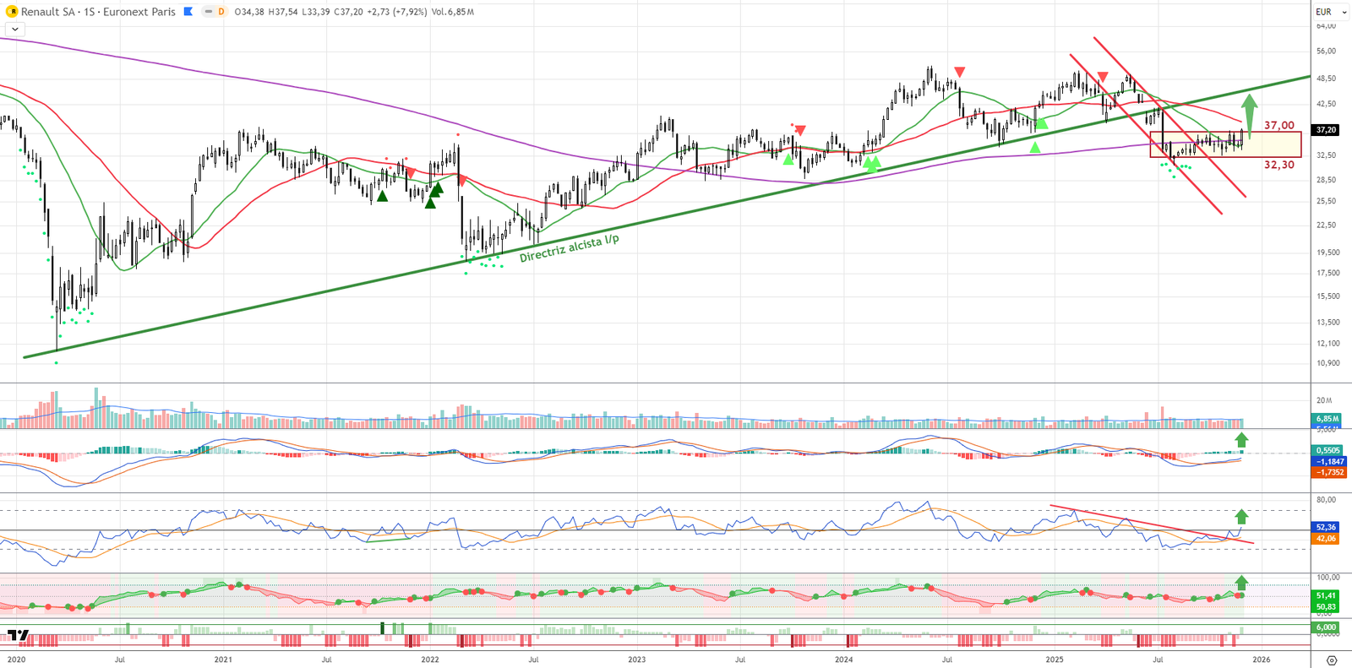This screenshot has width=1352, height=668.
Task: Click the 52,36 RSI value label
Action: (1326, 527)
